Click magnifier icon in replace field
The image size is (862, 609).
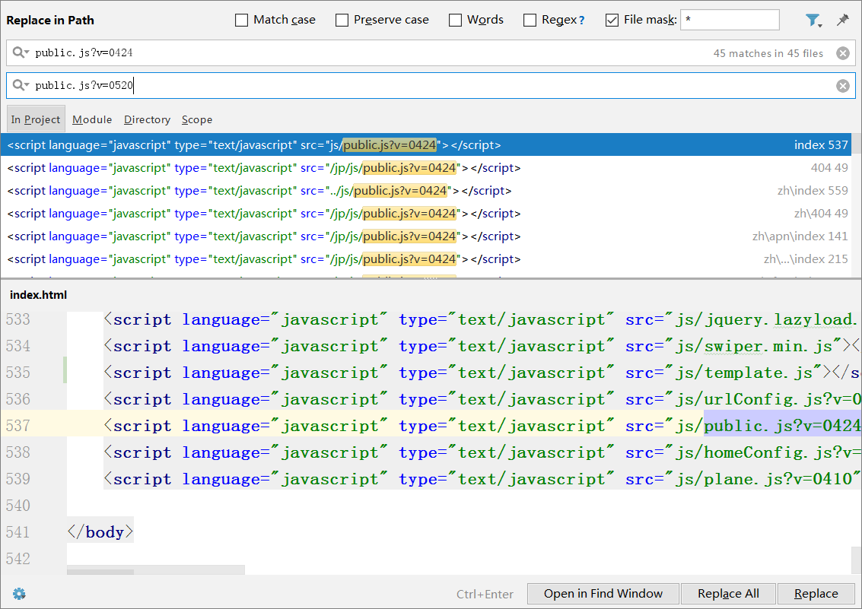pos(20,86)
